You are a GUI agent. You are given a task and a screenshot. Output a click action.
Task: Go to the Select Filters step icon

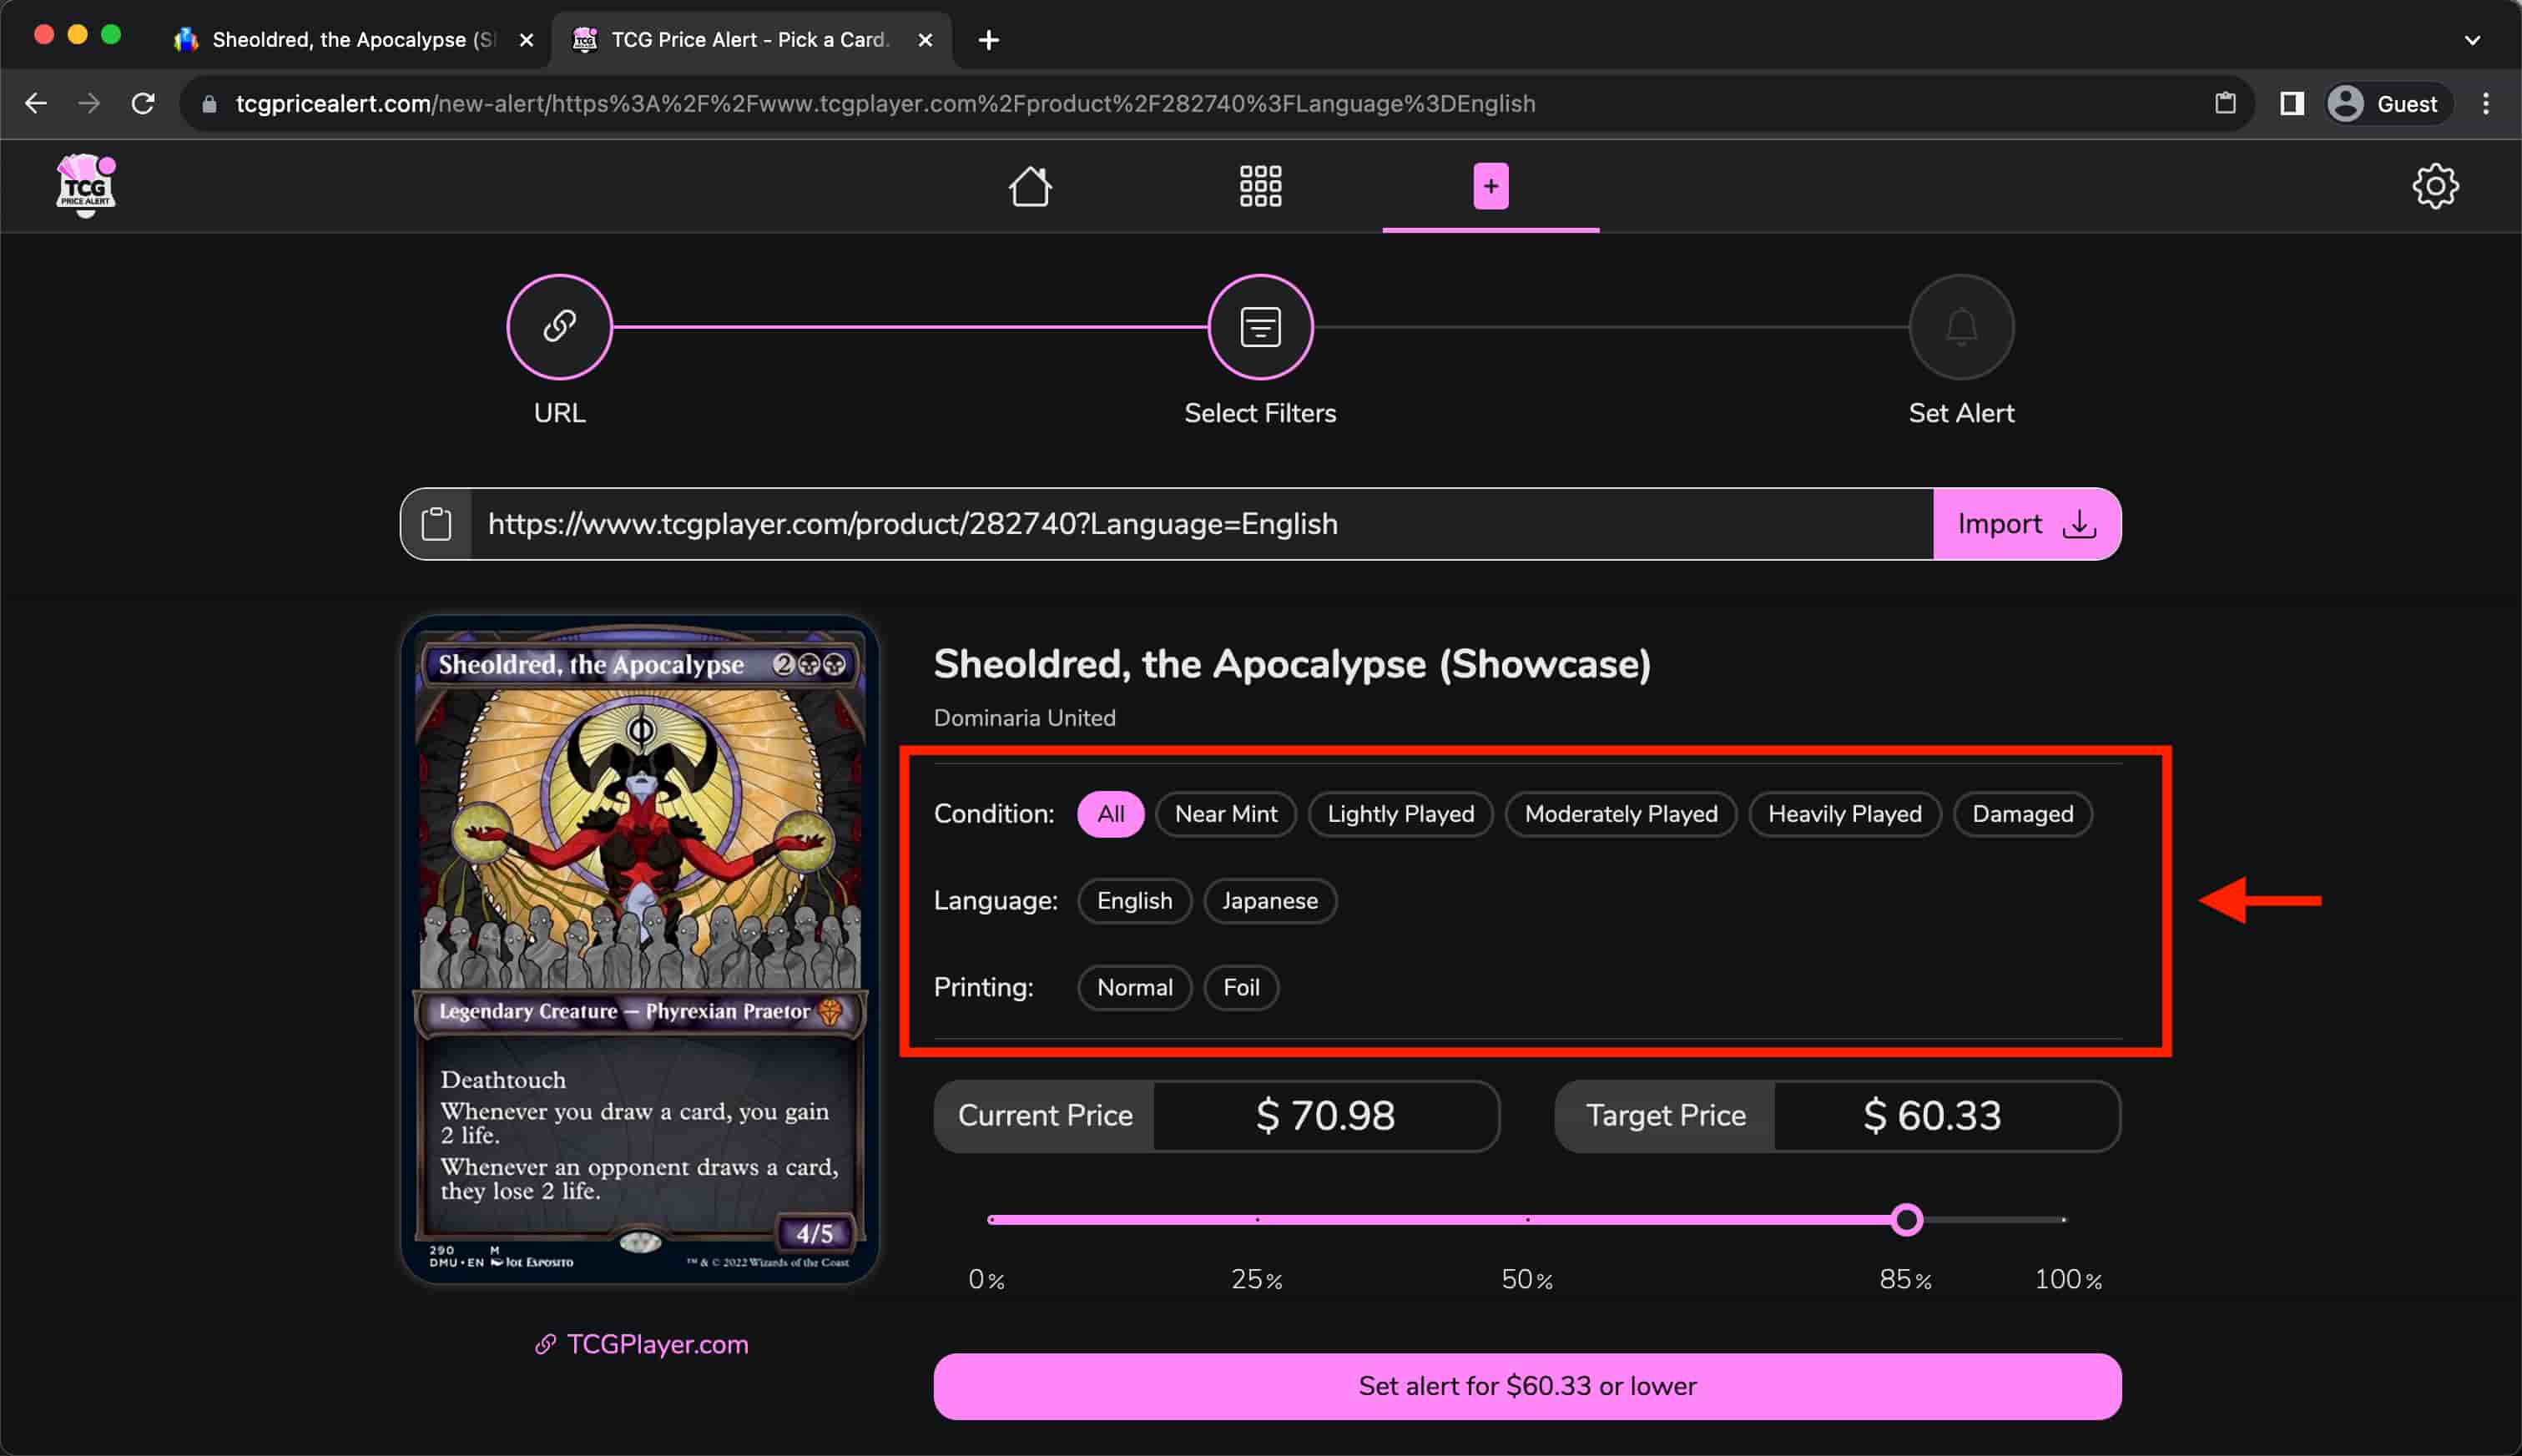point(1260,326)
